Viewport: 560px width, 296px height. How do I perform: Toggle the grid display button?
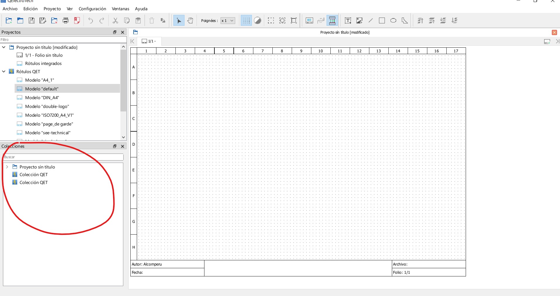(246, 20)
